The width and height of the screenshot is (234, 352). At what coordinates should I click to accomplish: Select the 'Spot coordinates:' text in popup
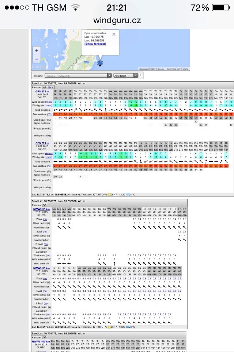95,33
